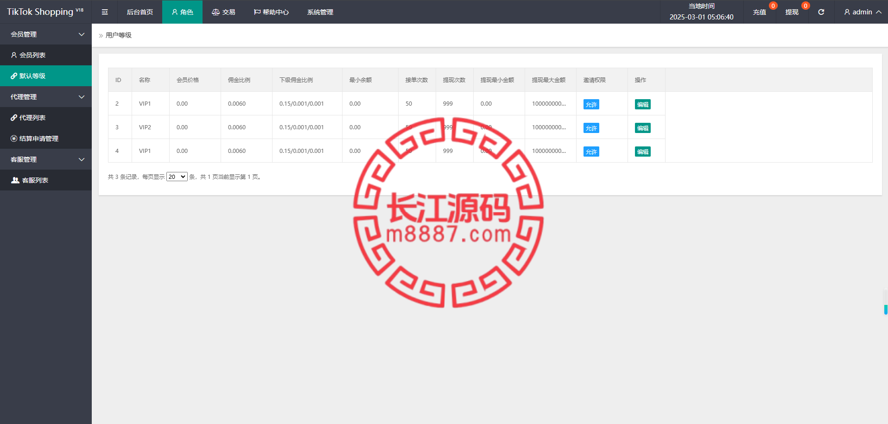This screenshot has height=424, width=888.
Task: Collapse the 会员管理 sidebar group
Action: 46,34
